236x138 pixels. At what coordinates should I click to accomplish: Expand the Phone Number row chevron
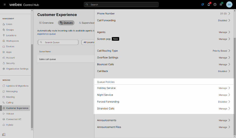point(229,14)
